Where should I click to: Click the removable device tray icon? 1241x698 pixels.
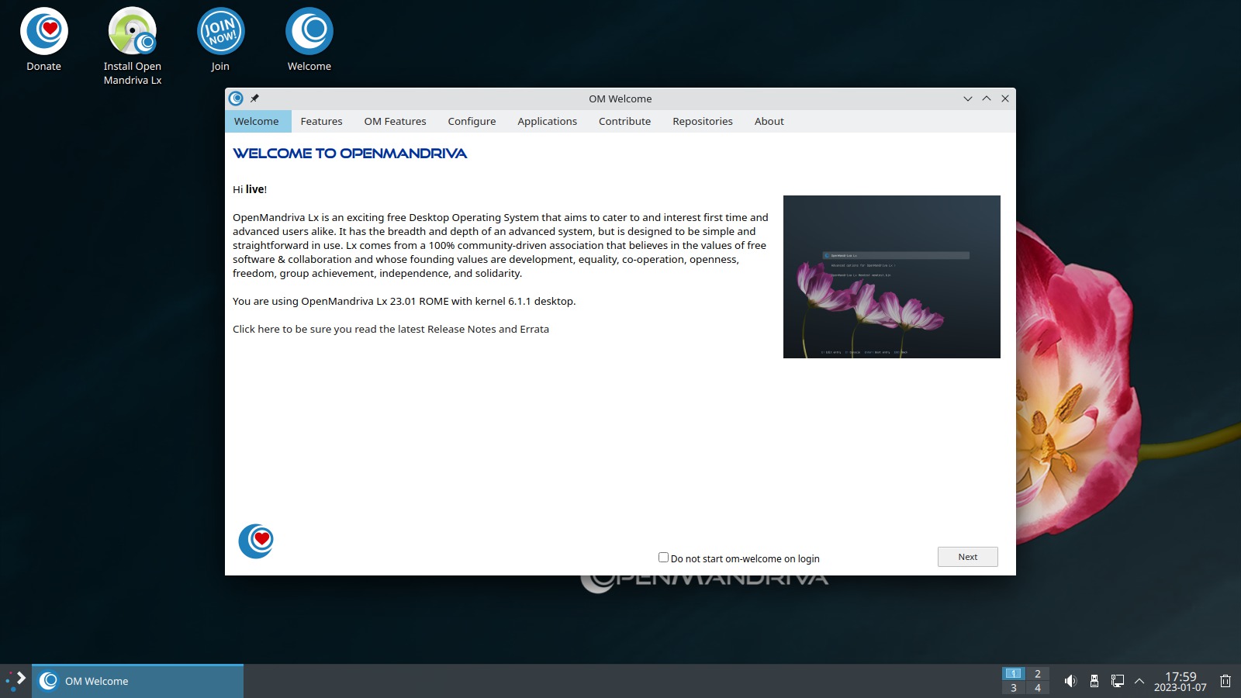(1094, 681)
